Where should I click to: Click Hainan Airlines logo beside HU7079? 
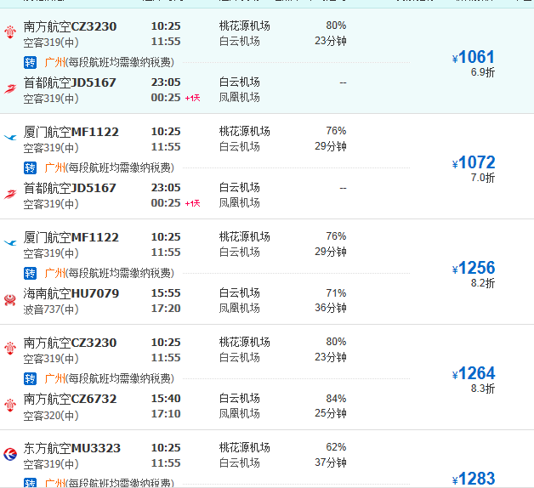[10, 299]
